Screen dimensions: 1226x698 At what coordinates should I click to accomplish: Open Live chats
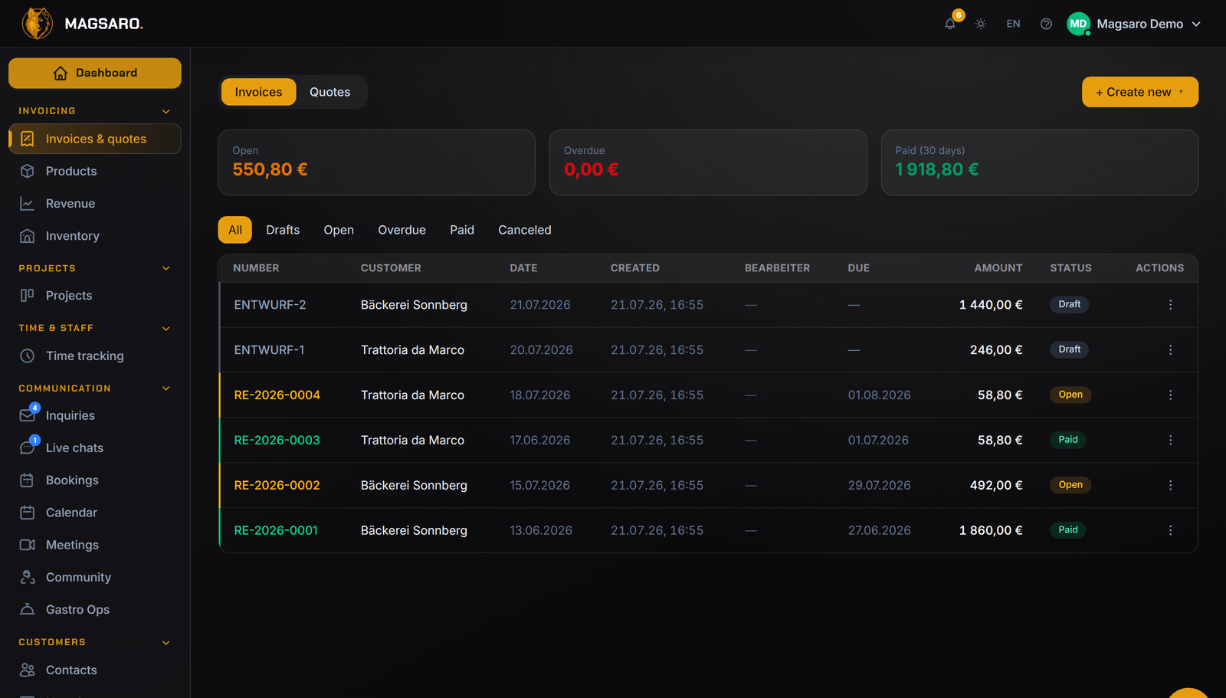click(95, 447)
